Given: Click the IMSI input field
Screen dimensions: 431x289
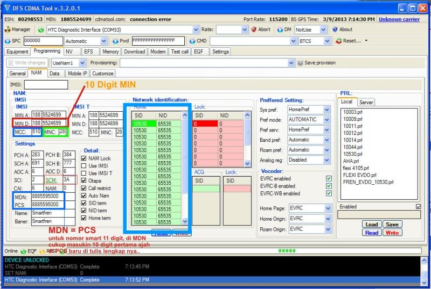Looking at the screenshot, I should pos(46,85).
